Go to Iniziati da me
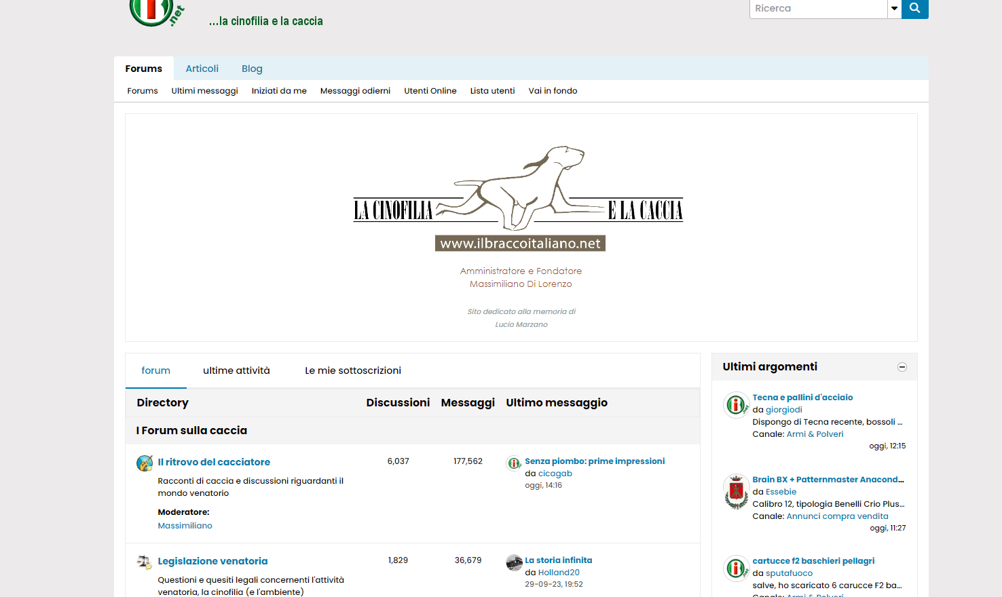Image resolution: width=1002 pixels, height=597 pixels. [x=279, y=91]
